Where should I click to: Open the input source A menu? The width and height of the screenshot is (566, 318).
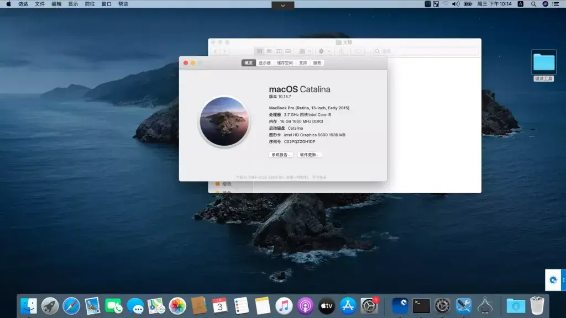pos(520,4)
